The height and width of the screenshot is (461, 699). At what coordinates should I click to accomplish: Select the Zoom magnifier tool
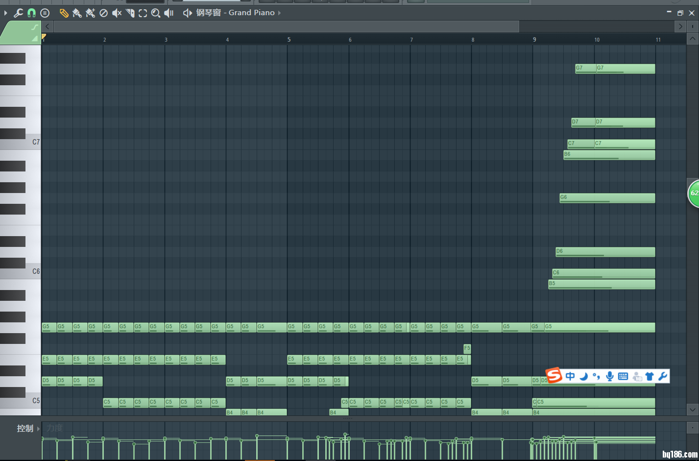point(156,13)
